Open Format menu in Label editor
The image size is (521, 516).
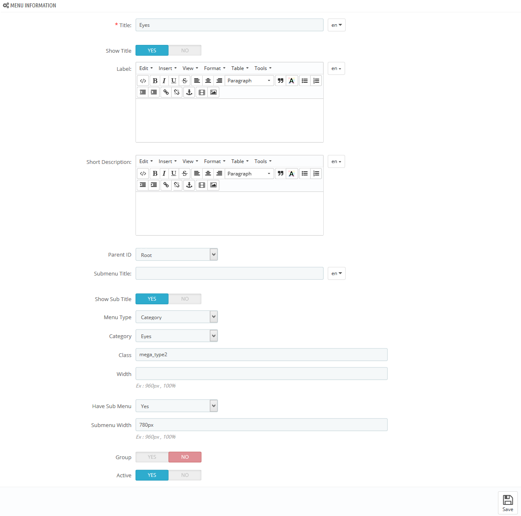(215, 68)
